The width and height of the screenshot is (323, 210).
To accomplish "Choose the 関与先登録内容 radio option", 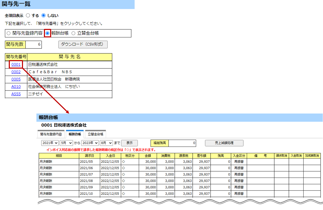I will [x=9, y=33].
